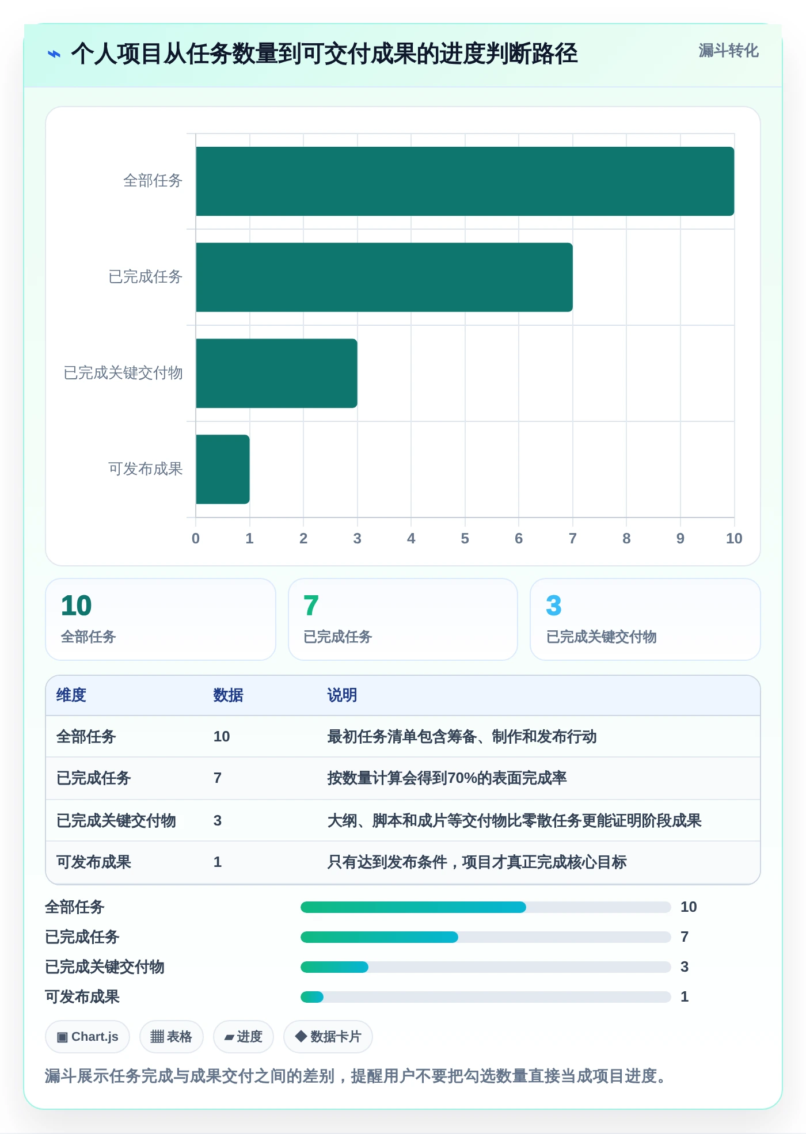Click the page title 个人项目从任务数量到可交付成果
Image resolution: width=806 pixels, height=1134 pixels.
point(324,54)
